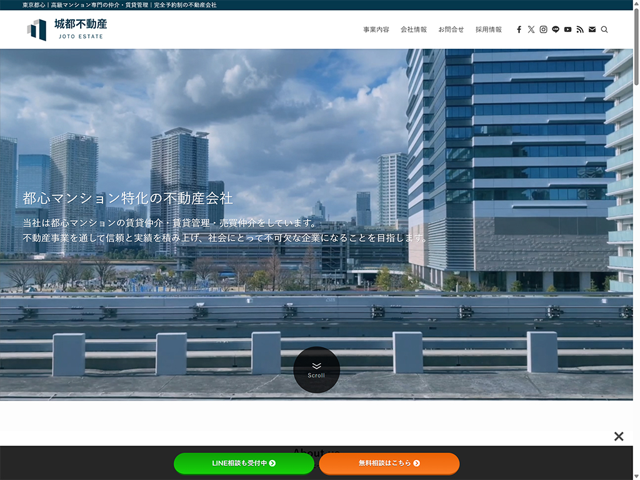Image resolution: width=640 pixels, height=480 pixels.
Task: Open the お問合せ menu item
Action: pos(451,29)
